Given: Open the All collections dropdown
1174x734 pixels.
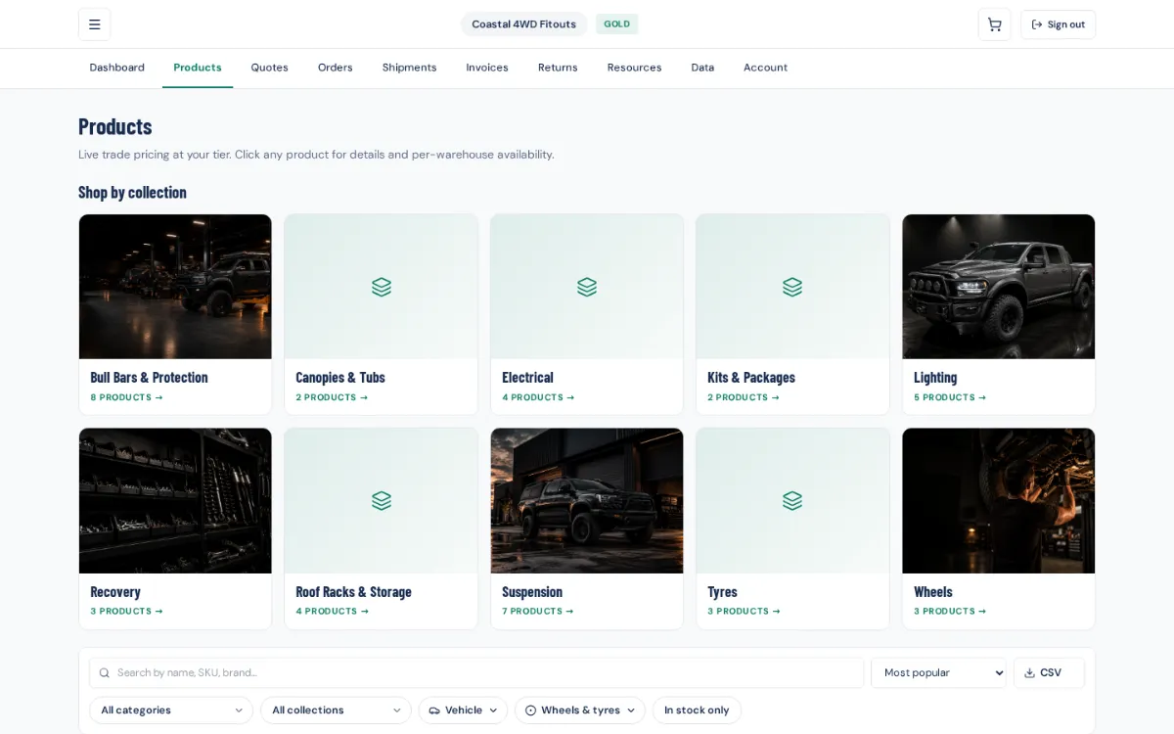Looking at the screenshot, I should point(336,711).
